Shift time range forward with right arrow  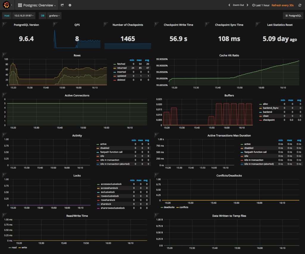pyautogui.click(x=248, y=5)
